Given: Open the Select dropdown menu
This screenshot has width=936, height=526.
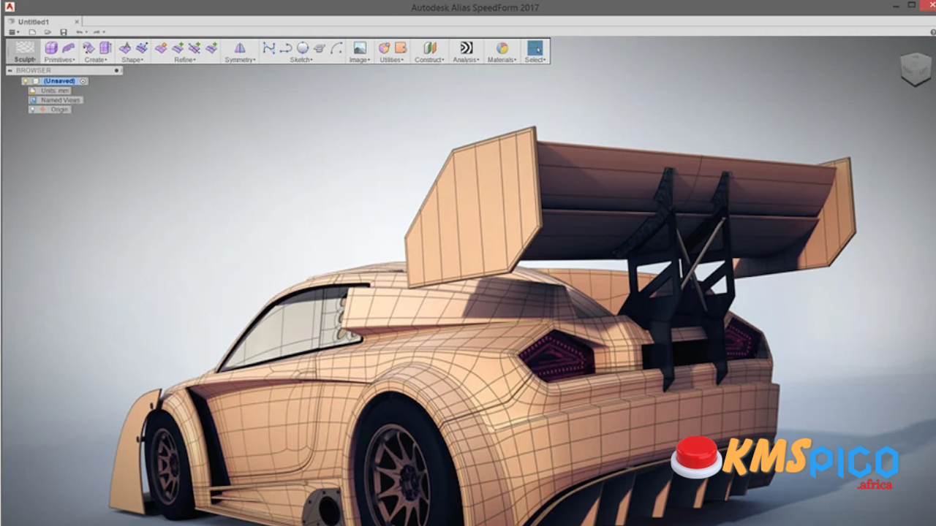Looking at the screenshot, I should (x=535, y=60).
